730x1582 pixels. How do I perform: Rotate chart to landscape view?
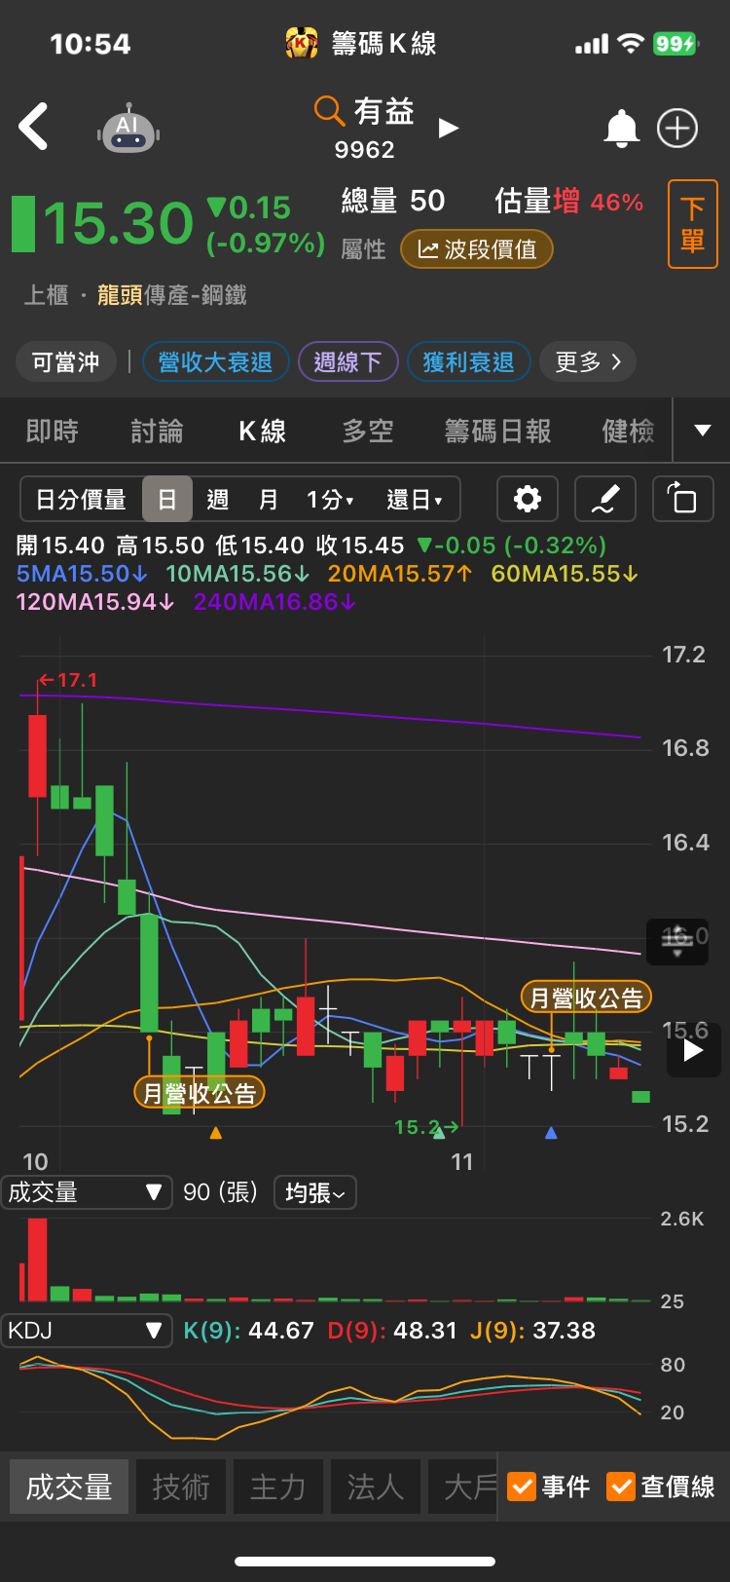tap(682, 500)
